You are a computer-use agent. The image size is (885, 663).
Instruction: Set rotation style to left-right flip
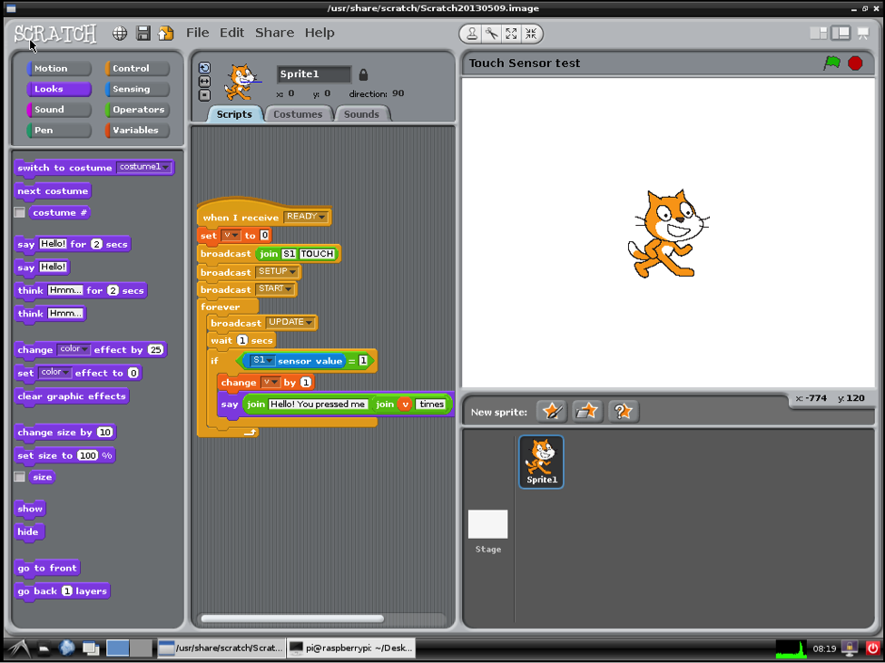coord(204,82)
